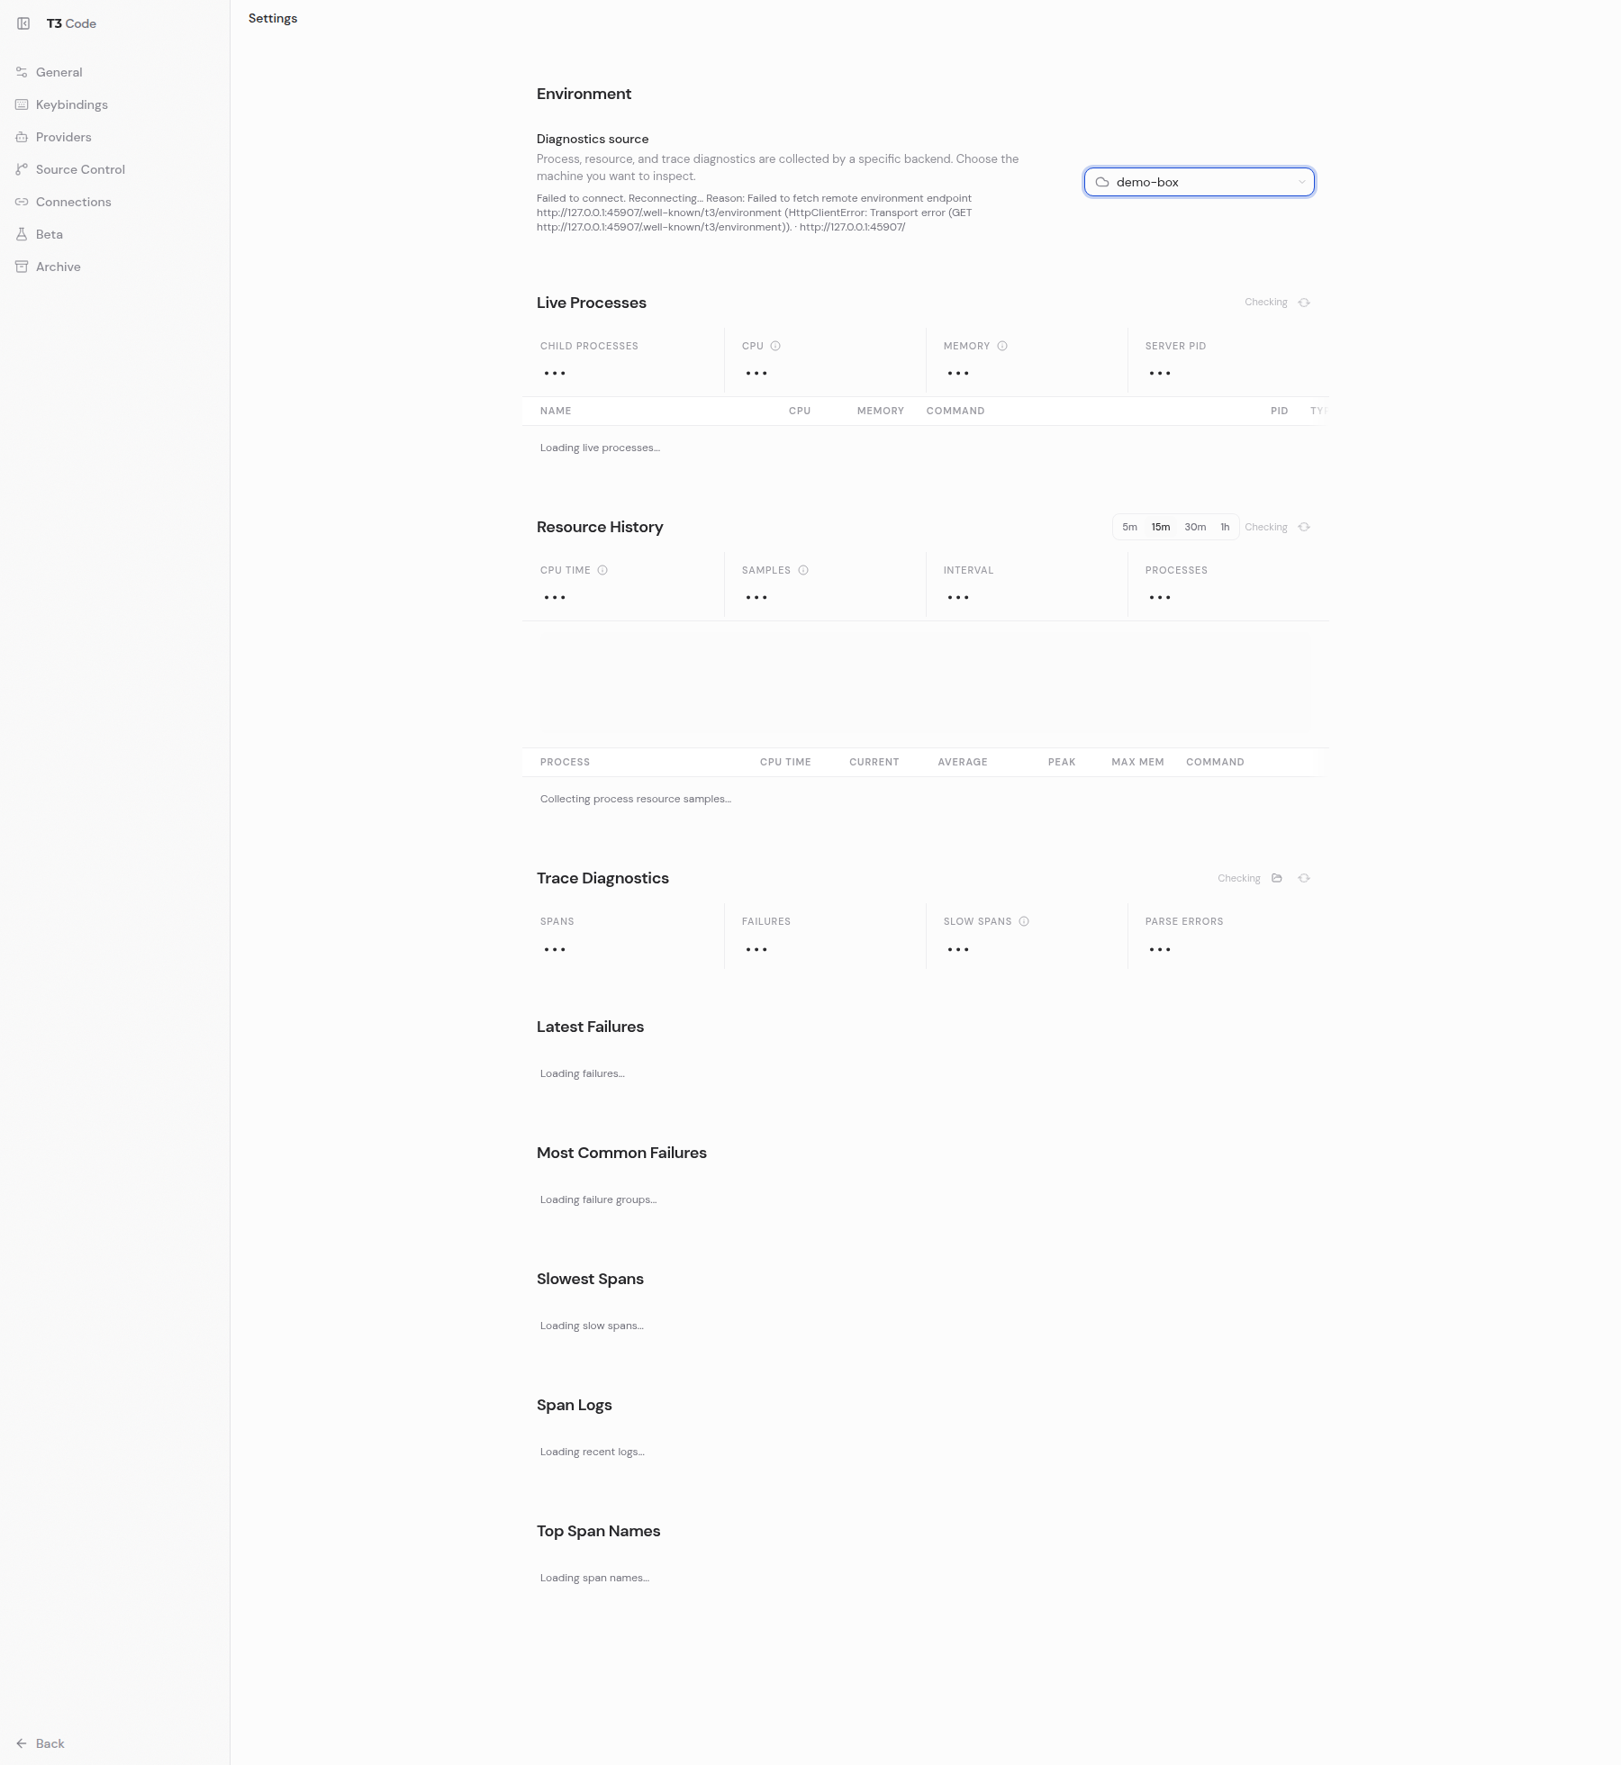The image size is (1621, 1765).
Task: Refresh Resource History
Action: coord(1304,527)
